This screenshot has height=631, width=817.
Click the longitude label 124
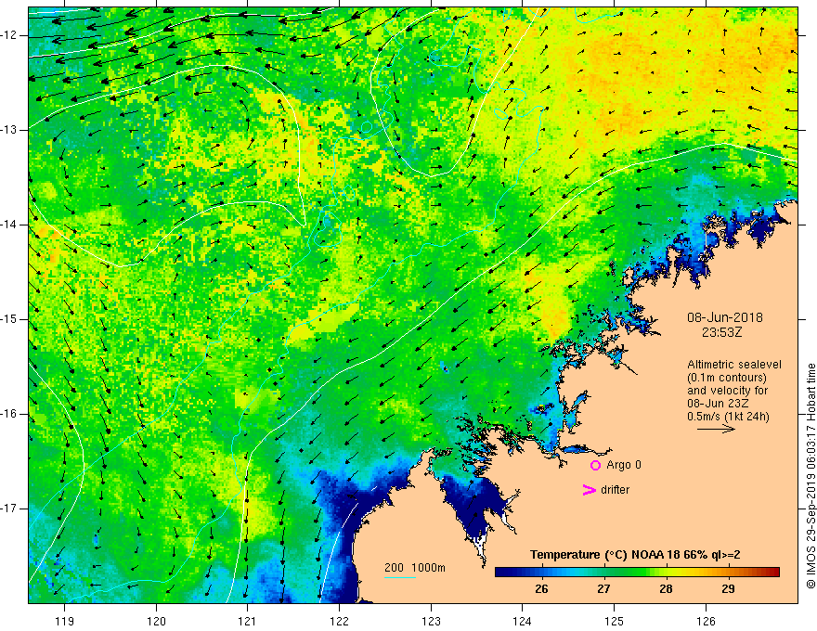pyautogui.click(x=523, y=621)
